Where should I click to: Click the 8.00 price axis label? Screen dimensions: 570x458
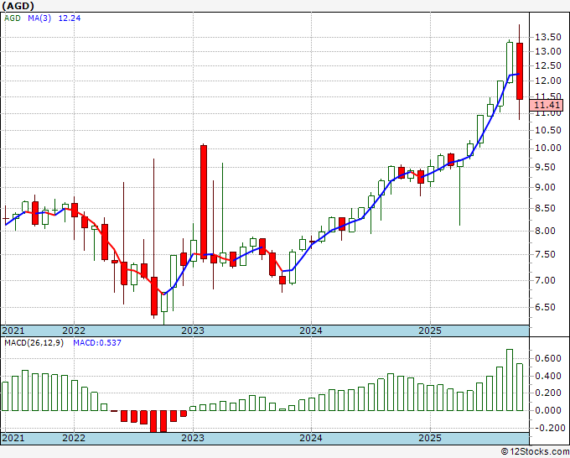click(x=545, y=231)
